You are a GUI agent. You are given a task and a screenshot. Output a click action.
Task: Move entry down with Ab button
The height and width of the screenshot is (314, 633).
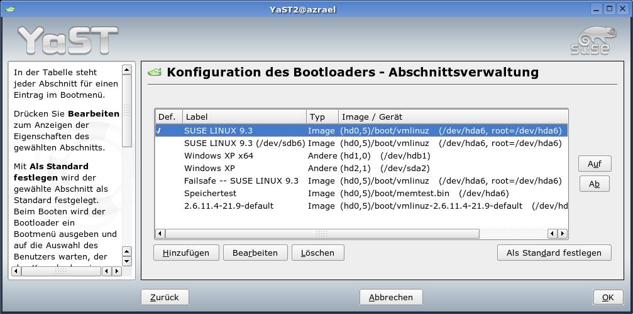coord(594,184)
